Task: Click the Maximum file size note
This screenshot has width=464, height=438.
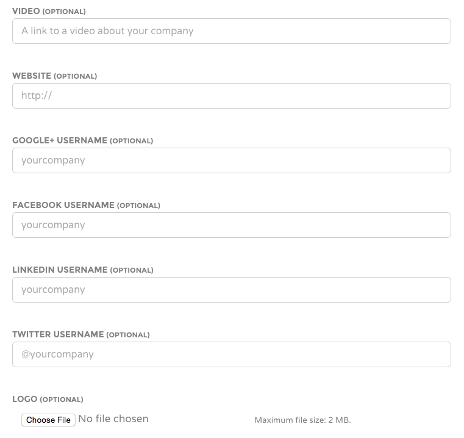Action: (302, 420)
